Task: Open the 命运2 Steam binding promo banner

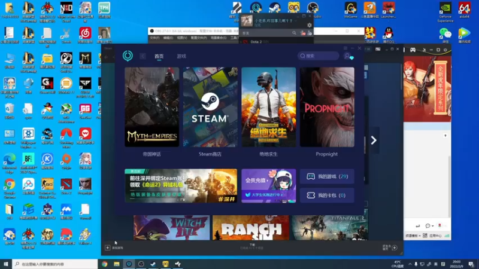Action: 181,186
